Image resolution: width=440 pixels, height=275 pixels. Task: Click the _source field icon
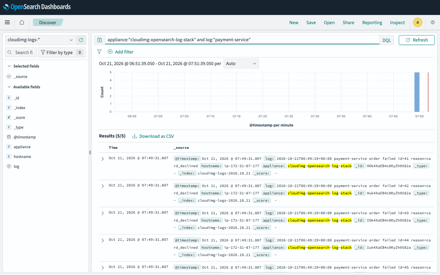click(x=9, y=76)
